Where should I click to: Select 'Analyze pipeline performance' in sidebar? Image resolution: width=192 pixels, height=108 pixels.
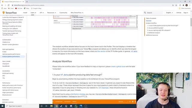tap(11, 57)
